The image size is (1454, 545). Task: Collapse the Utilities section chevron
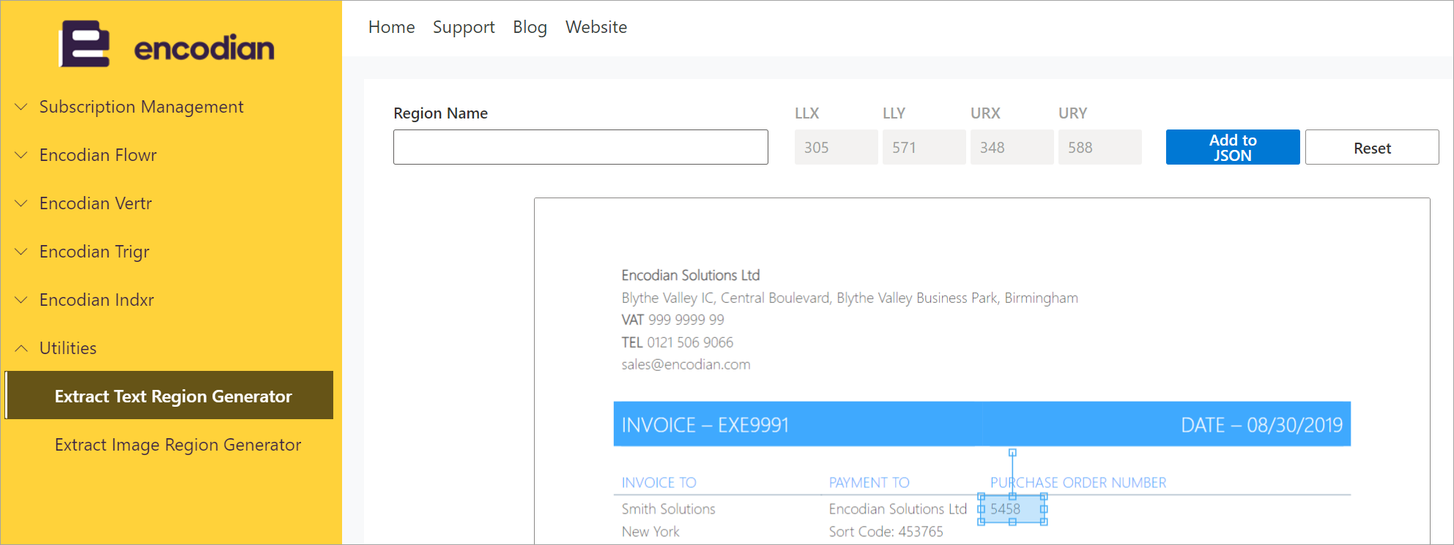point(21,348)
